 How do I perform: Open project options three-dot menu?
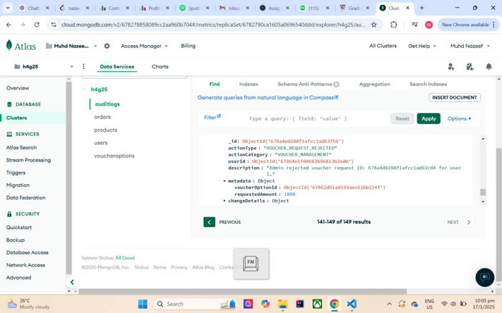tap(83, 66)
